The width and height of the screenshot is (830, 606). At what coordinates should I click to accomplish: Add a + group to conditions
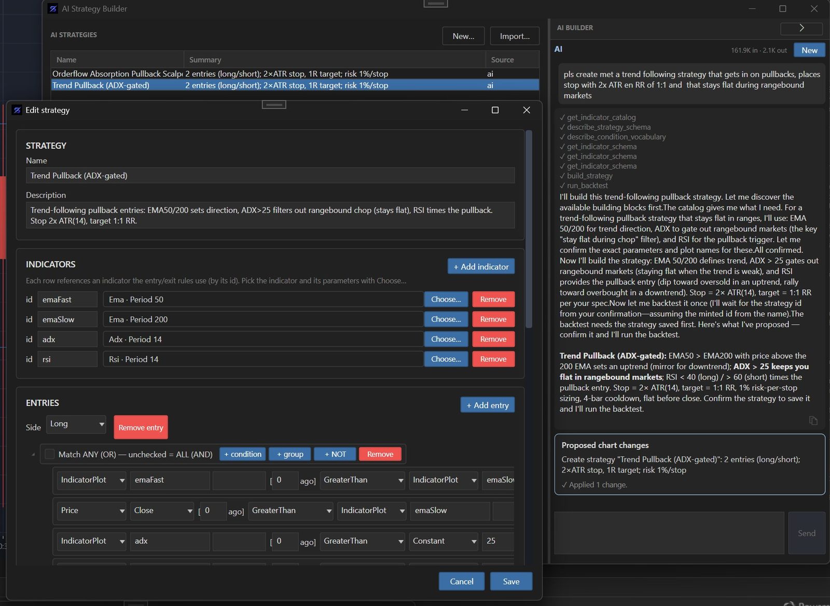pyautogui.click(x=290, y=454)
